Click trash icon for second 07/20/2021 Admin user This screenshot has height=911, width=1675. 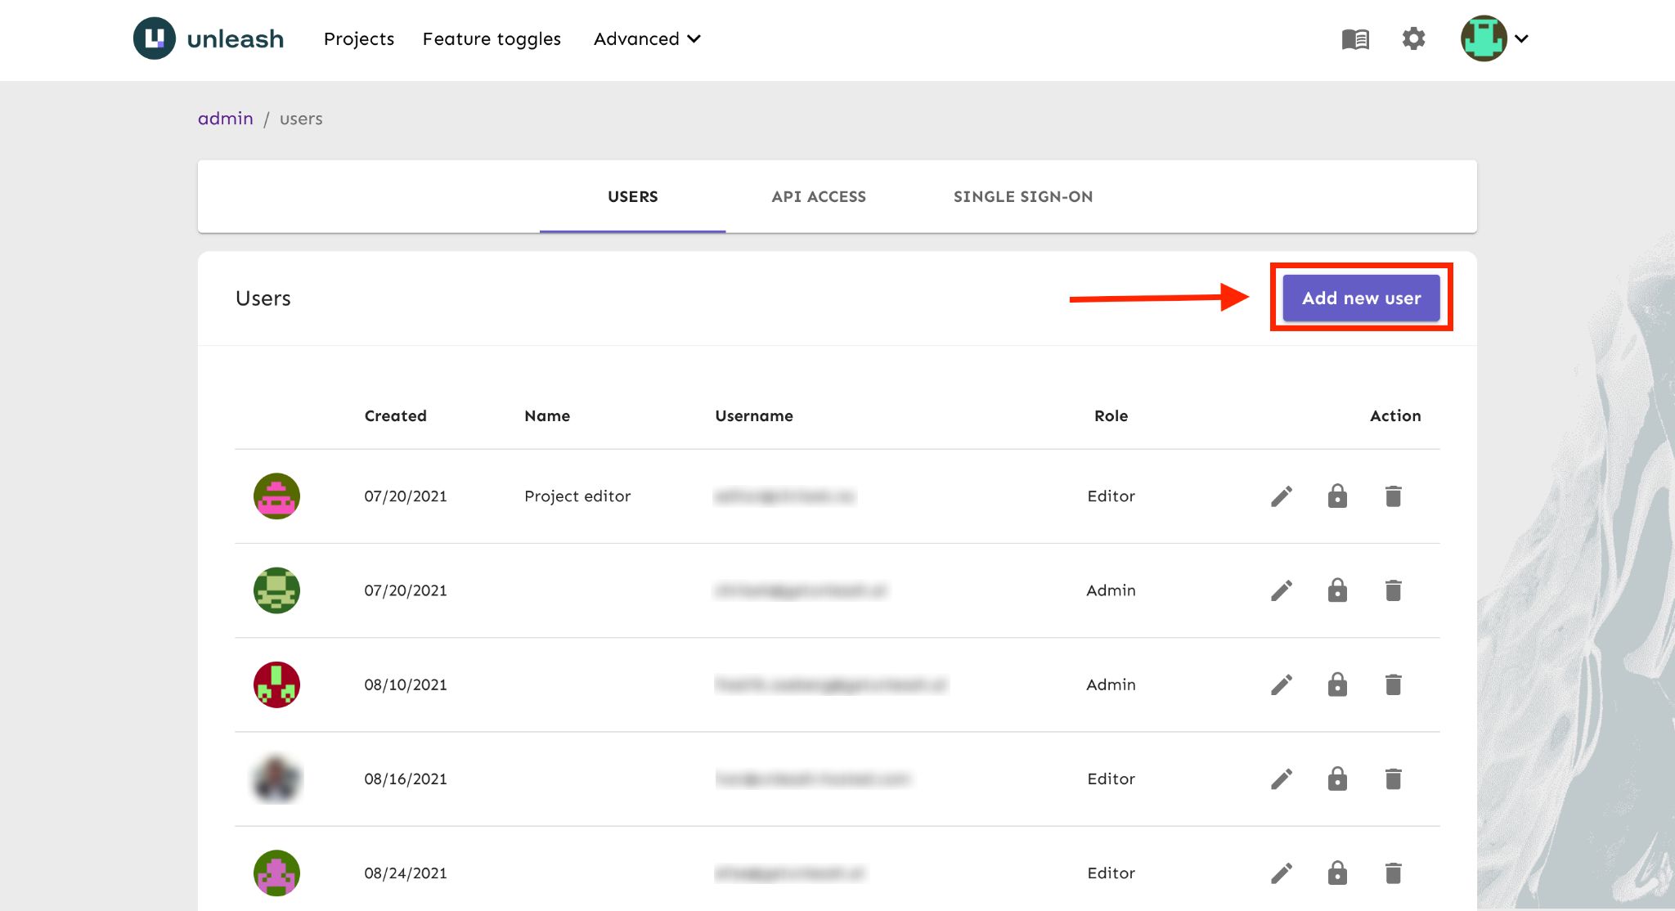coord(1393,590)
